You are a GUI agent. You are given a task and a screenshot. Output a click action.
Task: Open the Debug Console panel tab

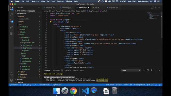79,70
